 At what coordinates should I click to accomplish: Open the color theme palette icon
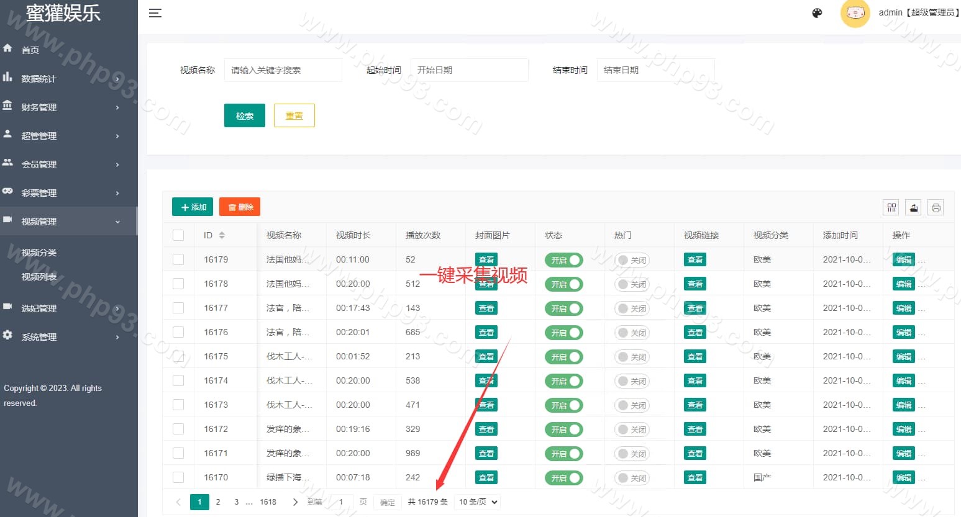click(817, 13)
